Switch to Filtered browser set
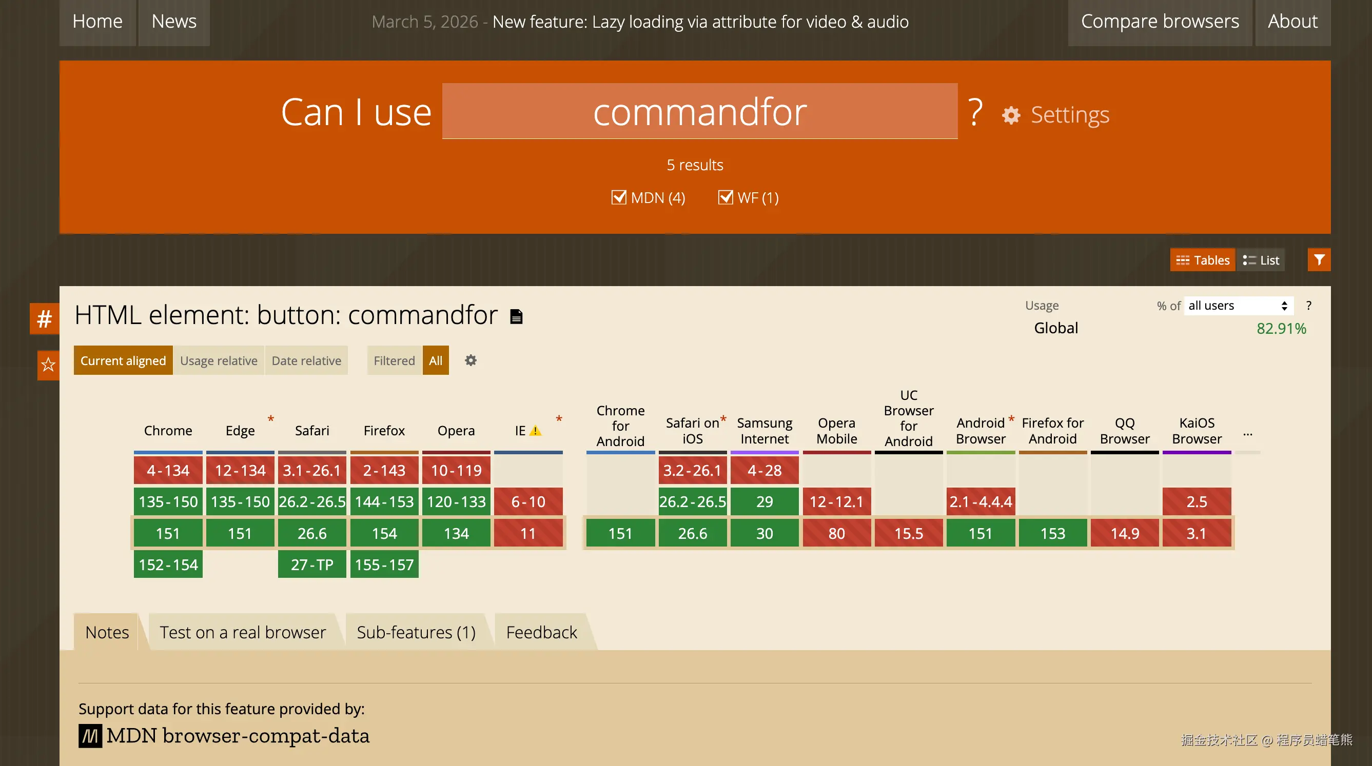Screen dimensions: 1372x766 click(x=394, y=360)
